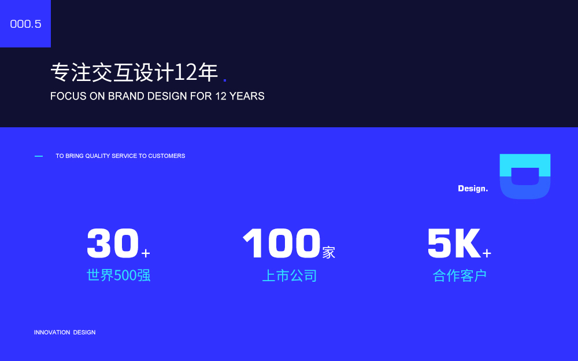Click the 上市公司 caption
Viewport: 578px width, 361px height.
click(x=290, y=276)
